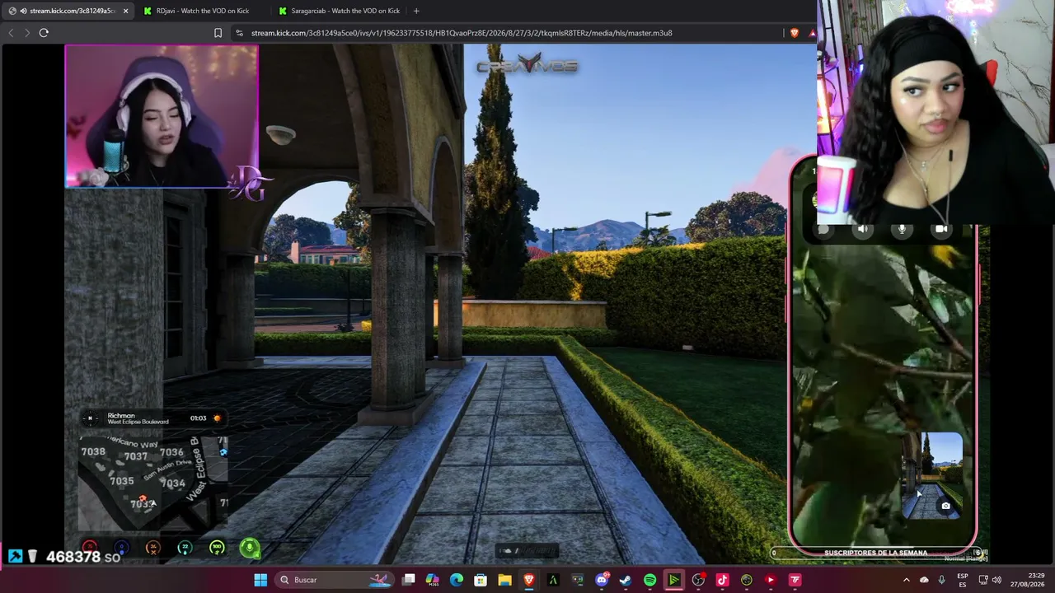
Task: Click the blue house marker on minimap
Action: click(223, 451)
